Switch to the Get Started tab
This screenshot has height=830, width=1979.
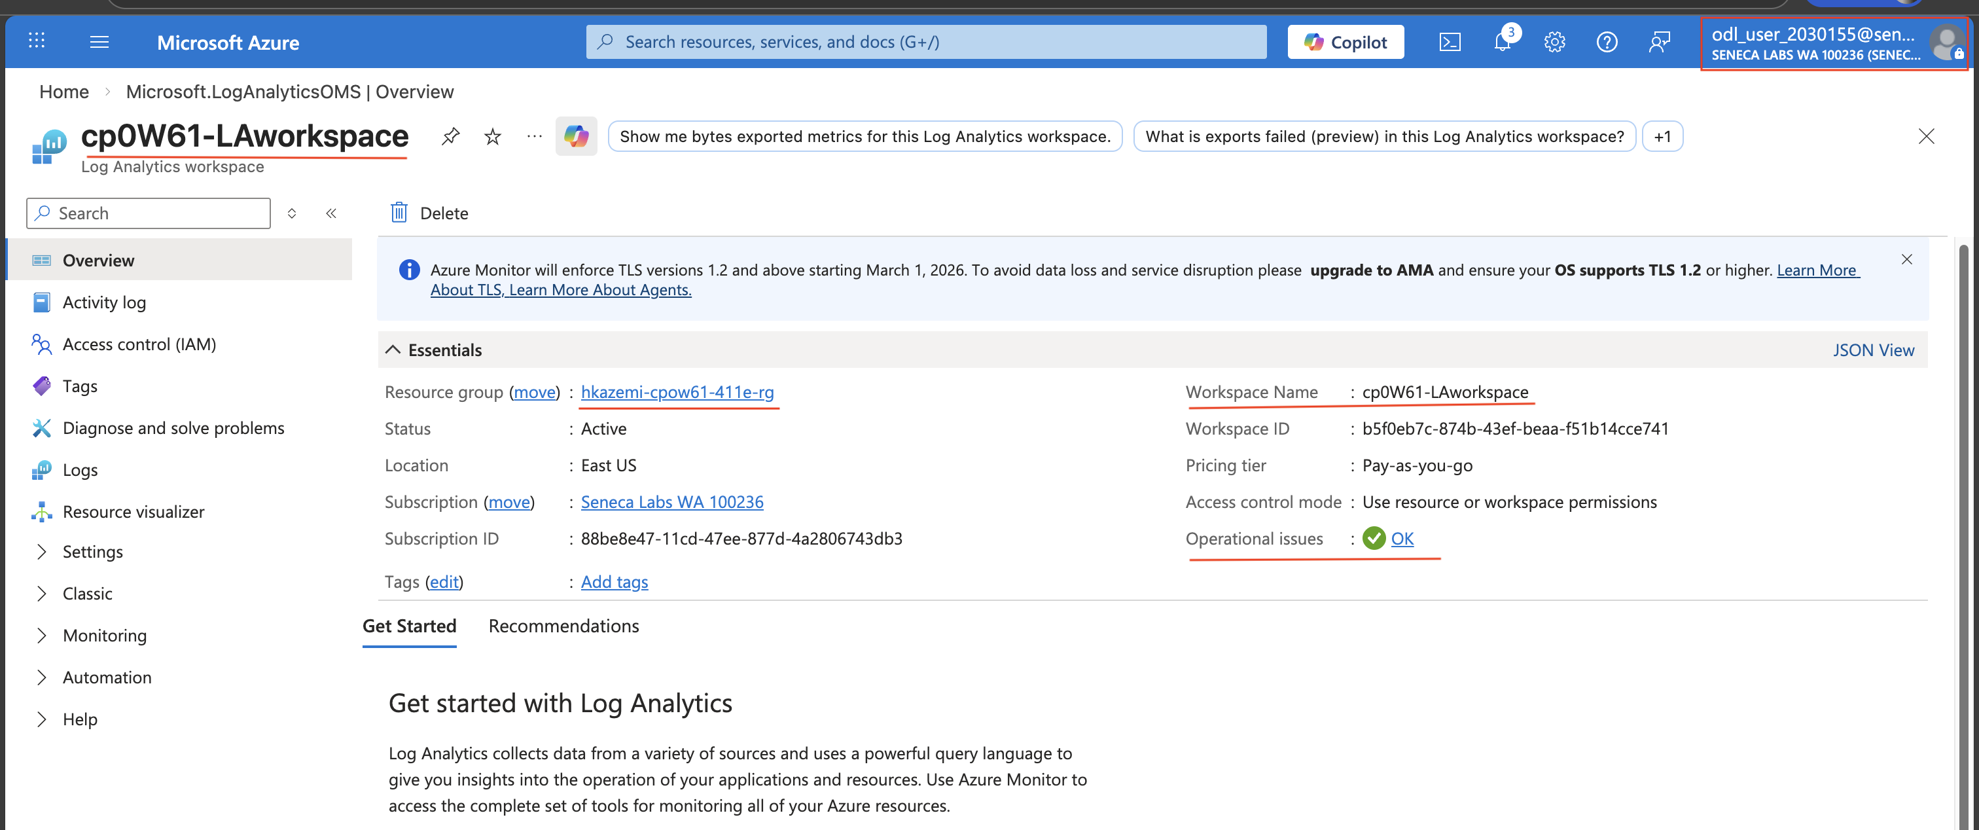click(x=410, y=626)
